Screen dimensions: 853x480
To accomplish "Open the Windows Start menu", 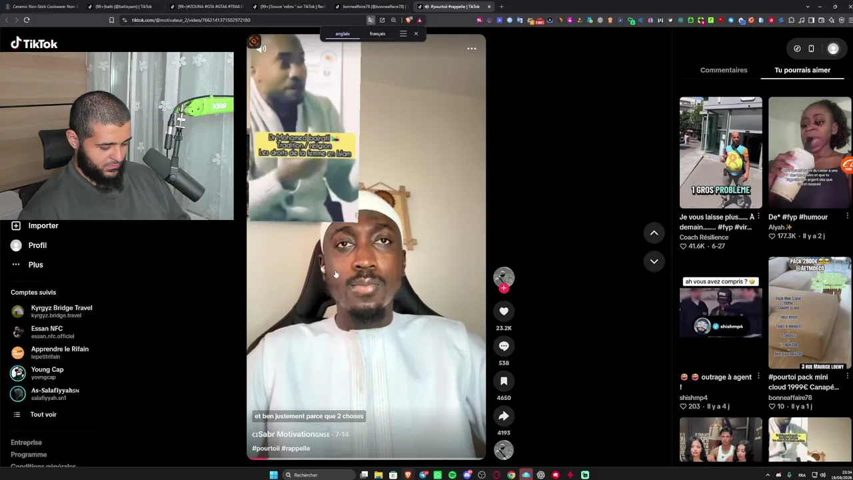I will pos(273,475).
